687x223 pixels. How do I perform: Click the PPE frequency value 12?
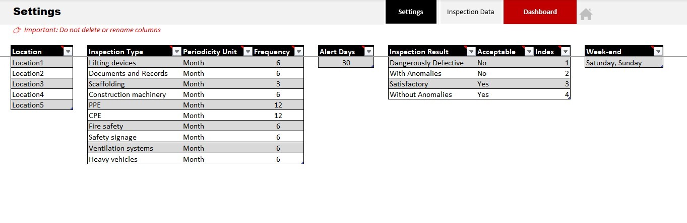278,105
